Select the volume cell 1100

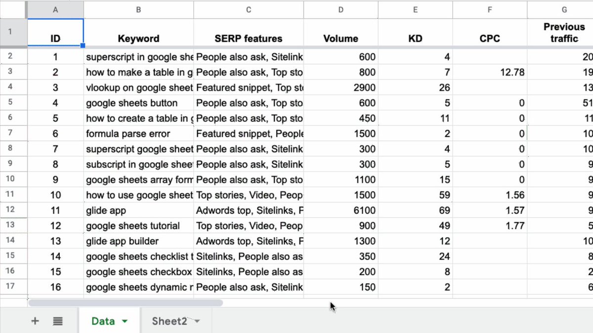click(341, 180)
